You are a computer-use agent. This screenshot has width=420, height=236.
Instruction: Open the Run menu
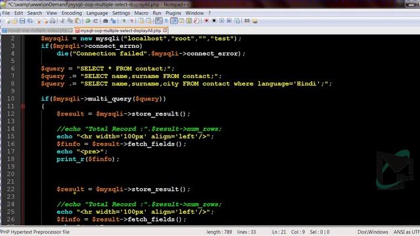[157, 13]
